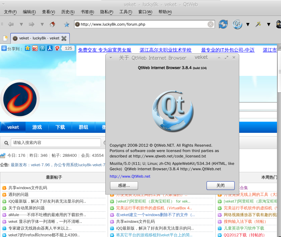Share via the yellow star Qzone icon

[27, 48]
